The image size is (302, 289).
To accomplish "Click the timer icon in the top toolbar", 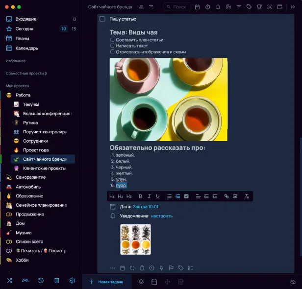I will [207, 7].
